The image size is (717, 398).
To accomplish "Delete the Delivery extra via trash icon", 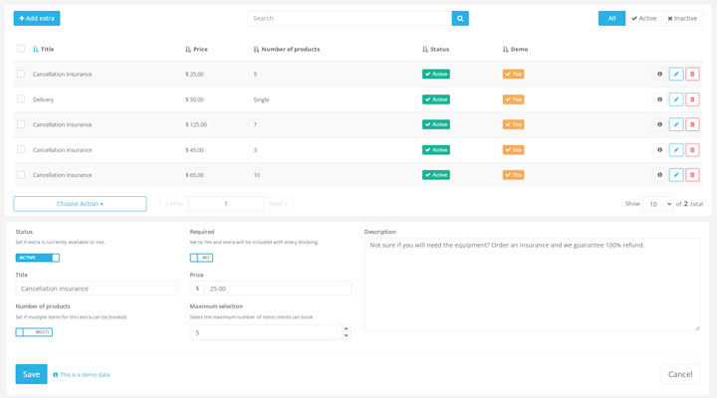I will pyautogui.click(x=692, y=99).
